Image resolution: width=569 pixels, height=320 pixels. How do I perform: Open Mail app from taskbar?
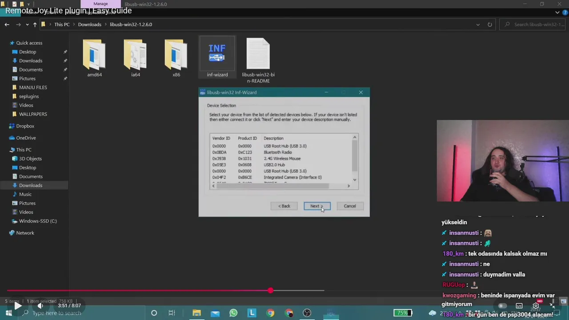215,313
